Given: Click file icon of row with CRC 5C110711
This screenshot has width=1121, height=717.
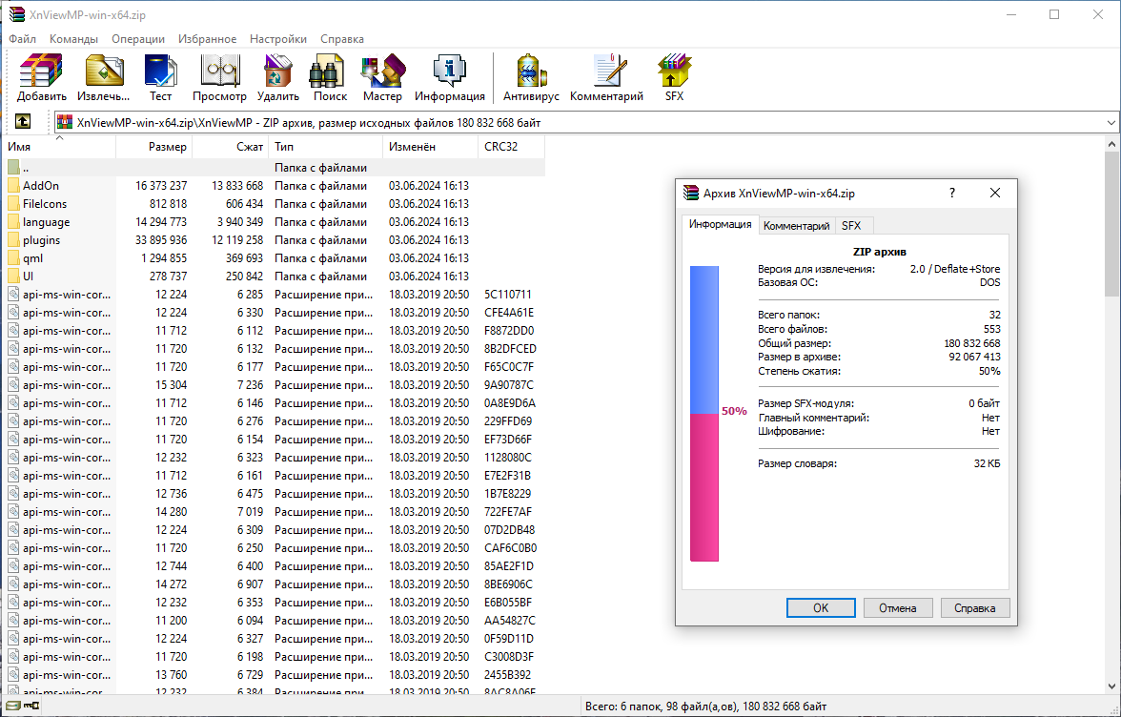Looking at the screenshot, I should pyautogui.click(x=13, y=294).
